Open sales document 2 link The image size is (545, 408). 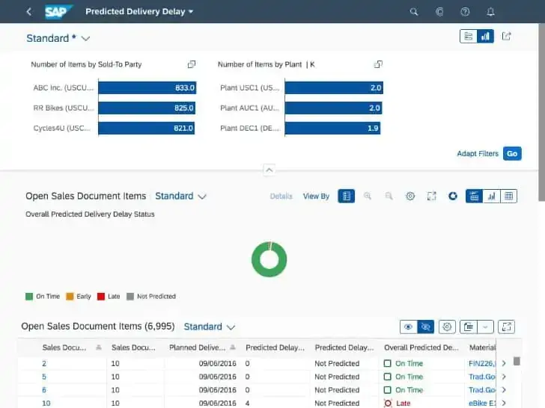click(44, 364)
